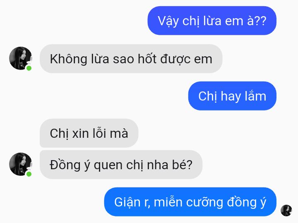Click the word "Giận" in the last blue bubble
The width and height of the screenshot is (298, 223).
point(127,202)
